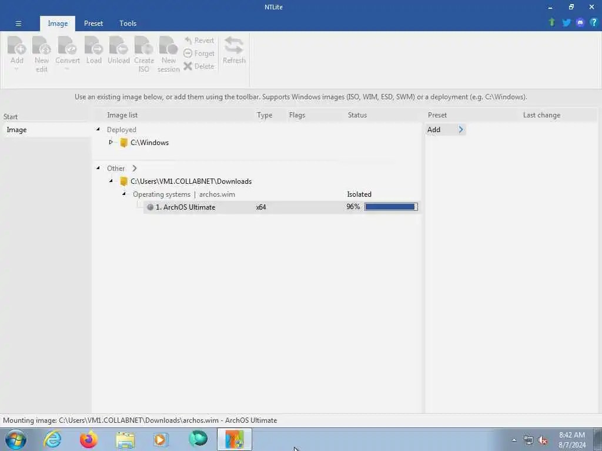
Task: Click the green update arrow icon
Action: point(552,22)
